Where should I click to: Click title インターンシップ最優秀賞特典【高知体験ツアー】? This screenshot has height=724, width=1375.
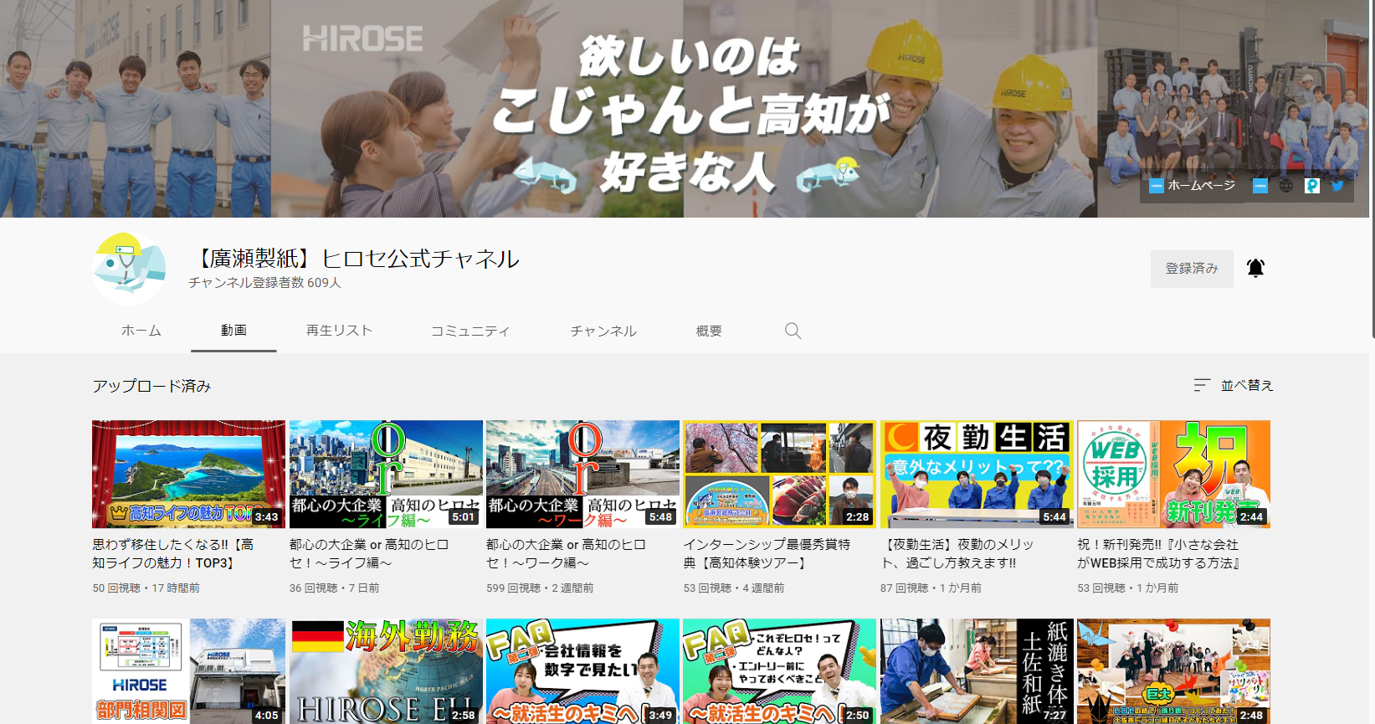[x=767, y=553]
